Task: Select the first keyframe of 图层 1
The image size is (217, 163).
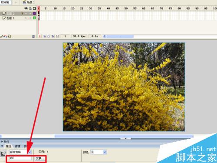Action: tap(39, 18)
